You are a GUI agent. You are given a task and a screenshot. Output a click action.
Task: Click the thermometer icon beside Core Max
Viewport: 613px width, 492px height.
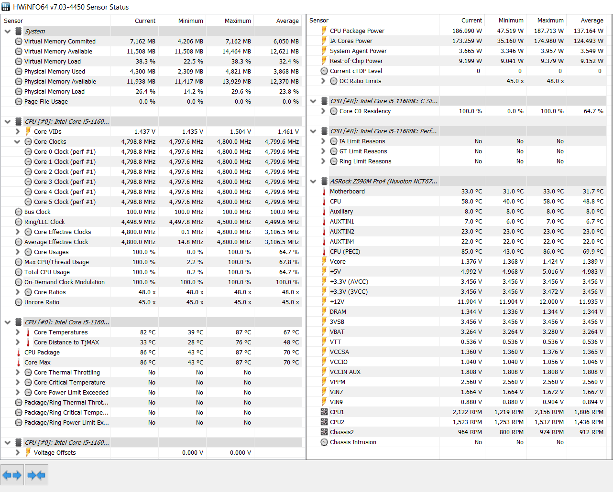[19, 362]
